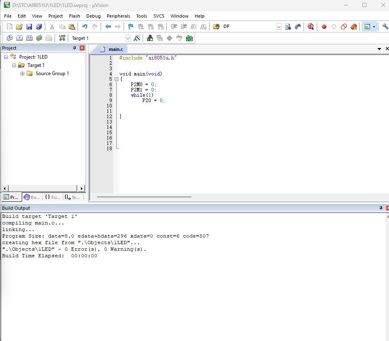Insert a bookmark with the flag icon
Viewport: 389px width, 341px height.
pos(131,27)
